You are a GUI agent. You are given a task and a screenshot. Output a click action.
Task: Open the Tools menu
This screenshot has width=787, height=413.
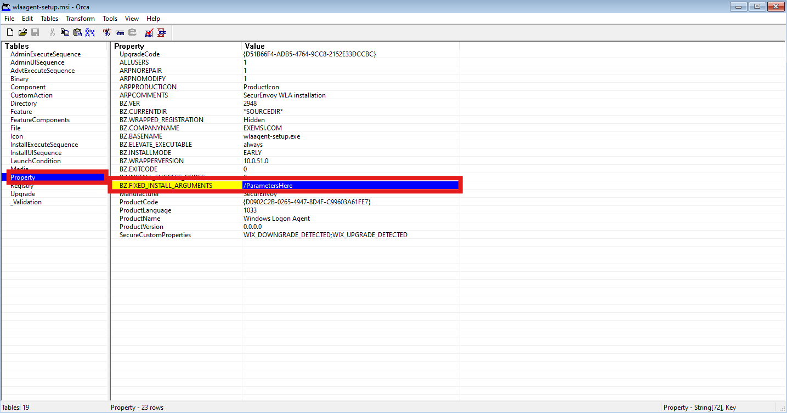coord(109,18)
